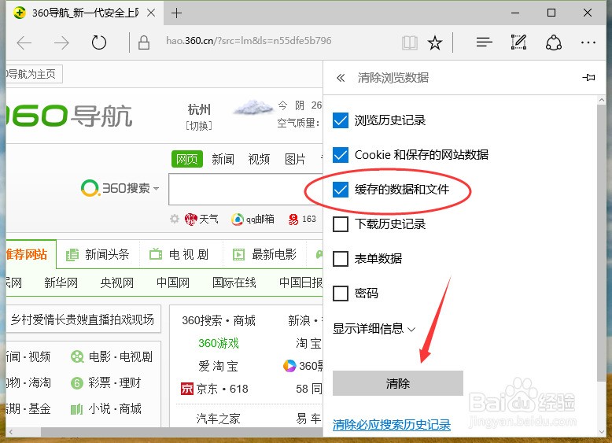
Task: Reload the page with the refresh icon
Action: pyautogui.click(x=99, y=42)
